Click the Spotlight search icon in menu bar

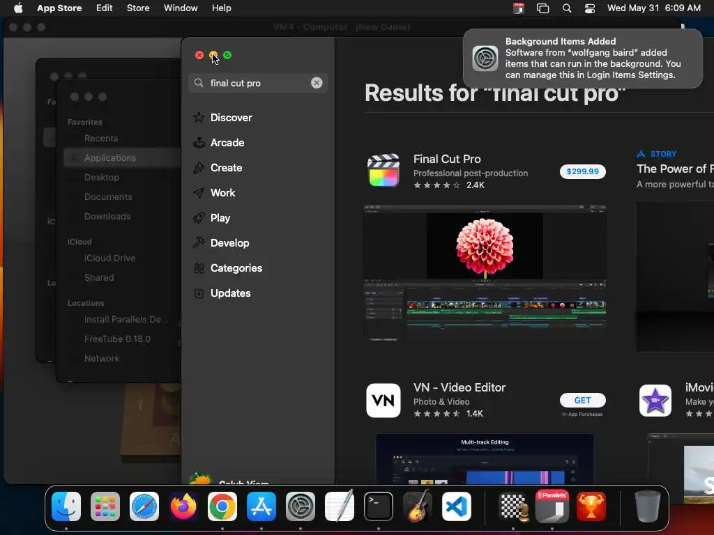point(566,8)
